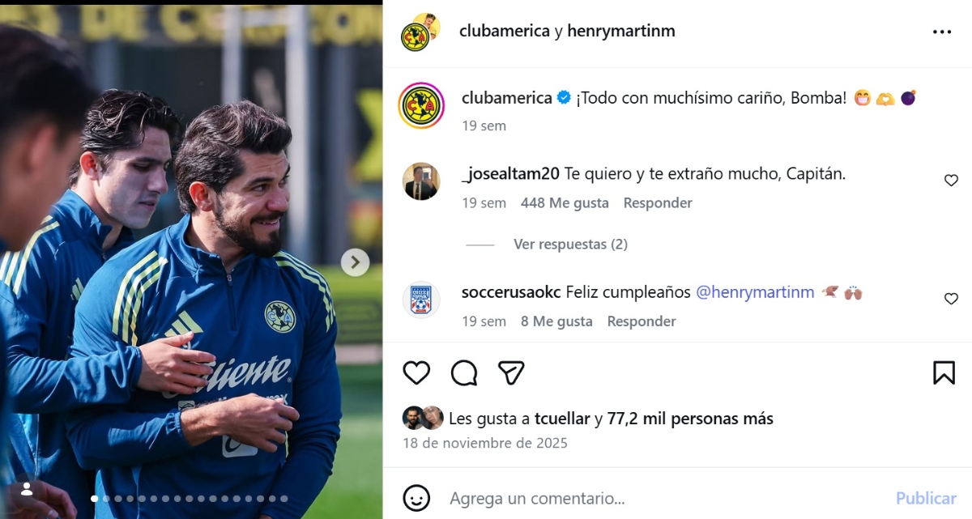Open henrymartinm profile from header

(x=620, y=31)
